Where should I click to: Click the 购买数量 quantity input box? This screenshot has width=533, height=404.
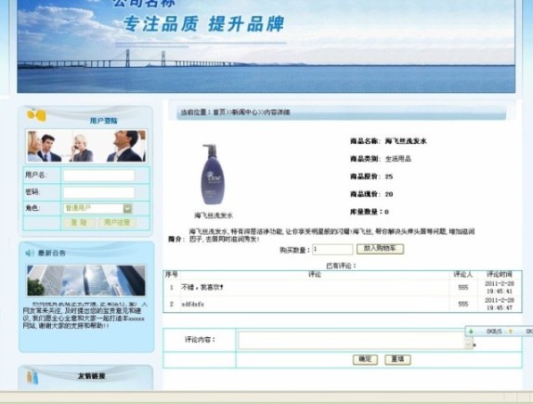click(332, 249)
